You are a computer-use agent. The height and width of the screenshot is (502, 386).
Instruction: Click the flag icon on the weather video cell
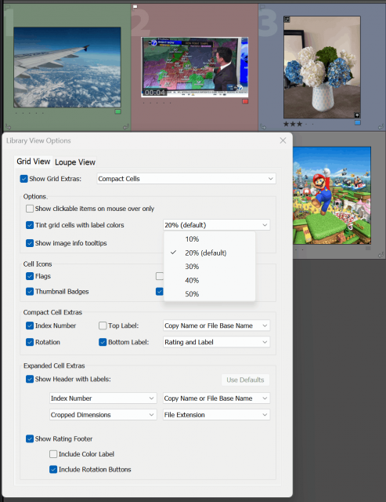[x=135, y=7]
